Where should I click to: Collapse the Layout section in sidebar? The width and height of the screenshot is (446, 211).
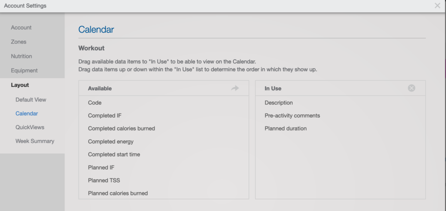tap(20, 85)
